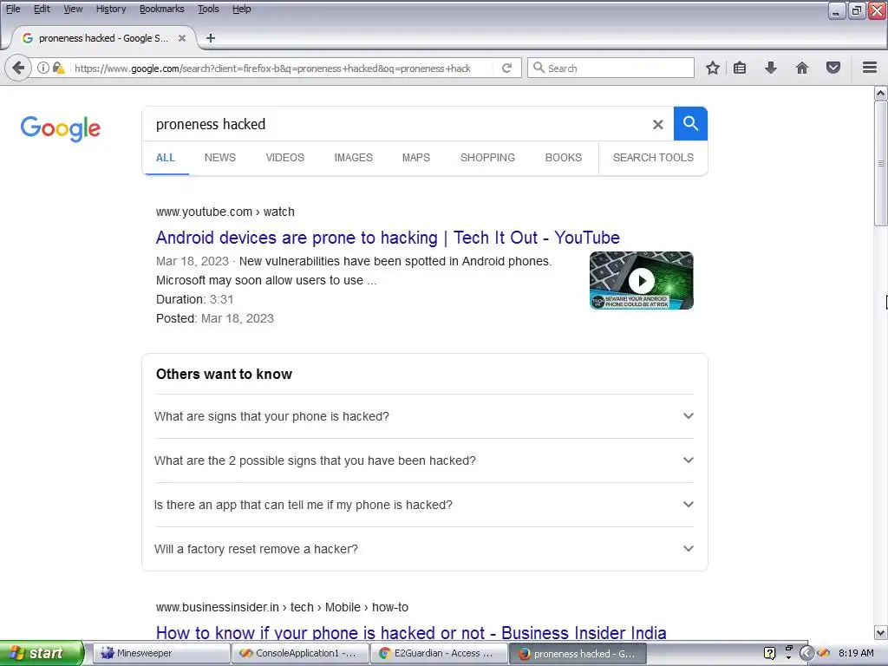Open the View menu
888x666 pixels.
pyautogui.click(x=73, y=9)
